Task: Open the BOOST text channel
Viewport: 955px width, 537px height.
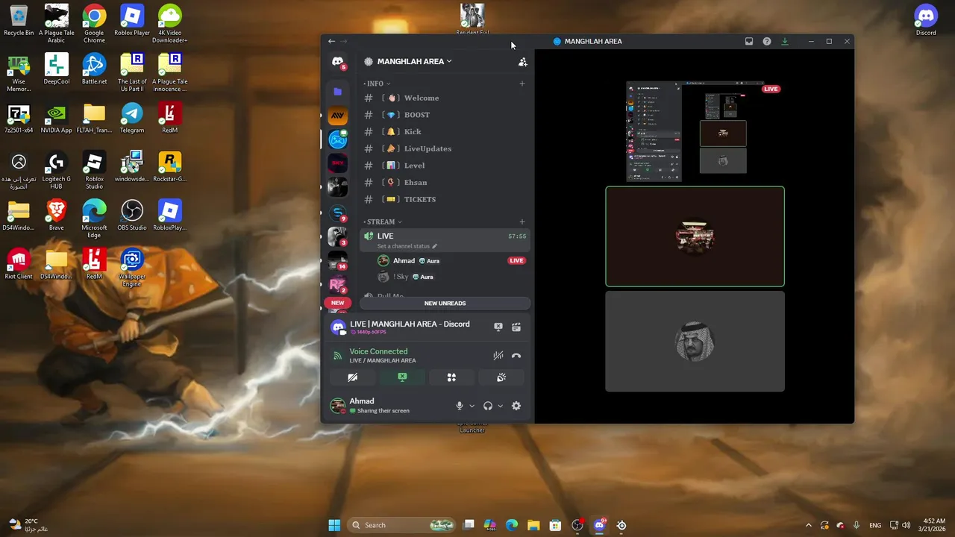Action: click(445, 115)
